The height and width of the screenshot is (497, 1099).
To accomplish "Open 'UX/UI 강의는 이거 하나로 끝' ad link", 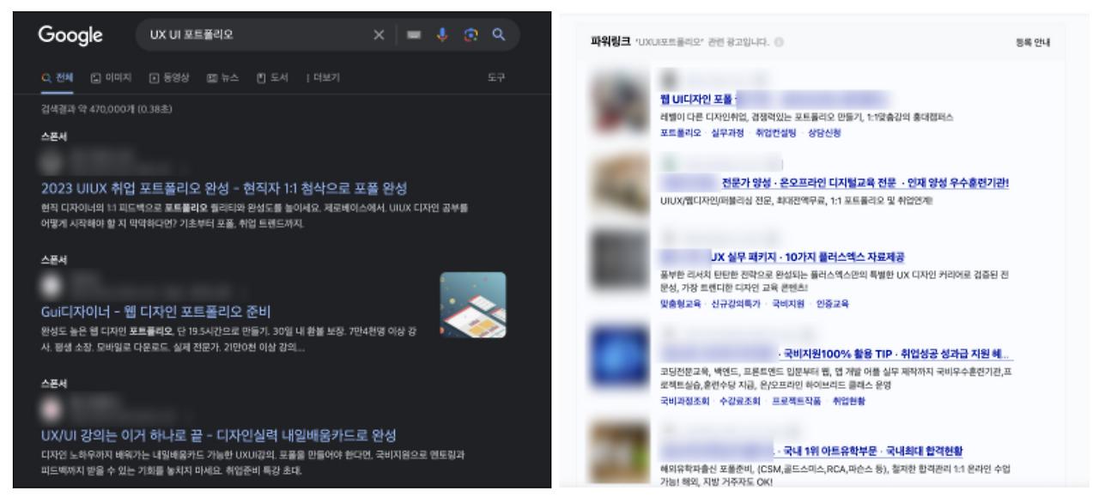I will pyautogui.click(x=218, y=435).
